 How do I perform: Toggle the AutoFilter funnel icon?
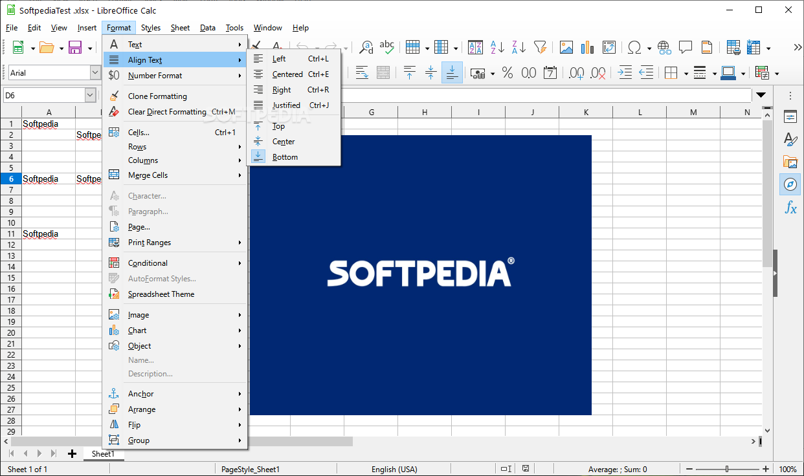point(540,47)
